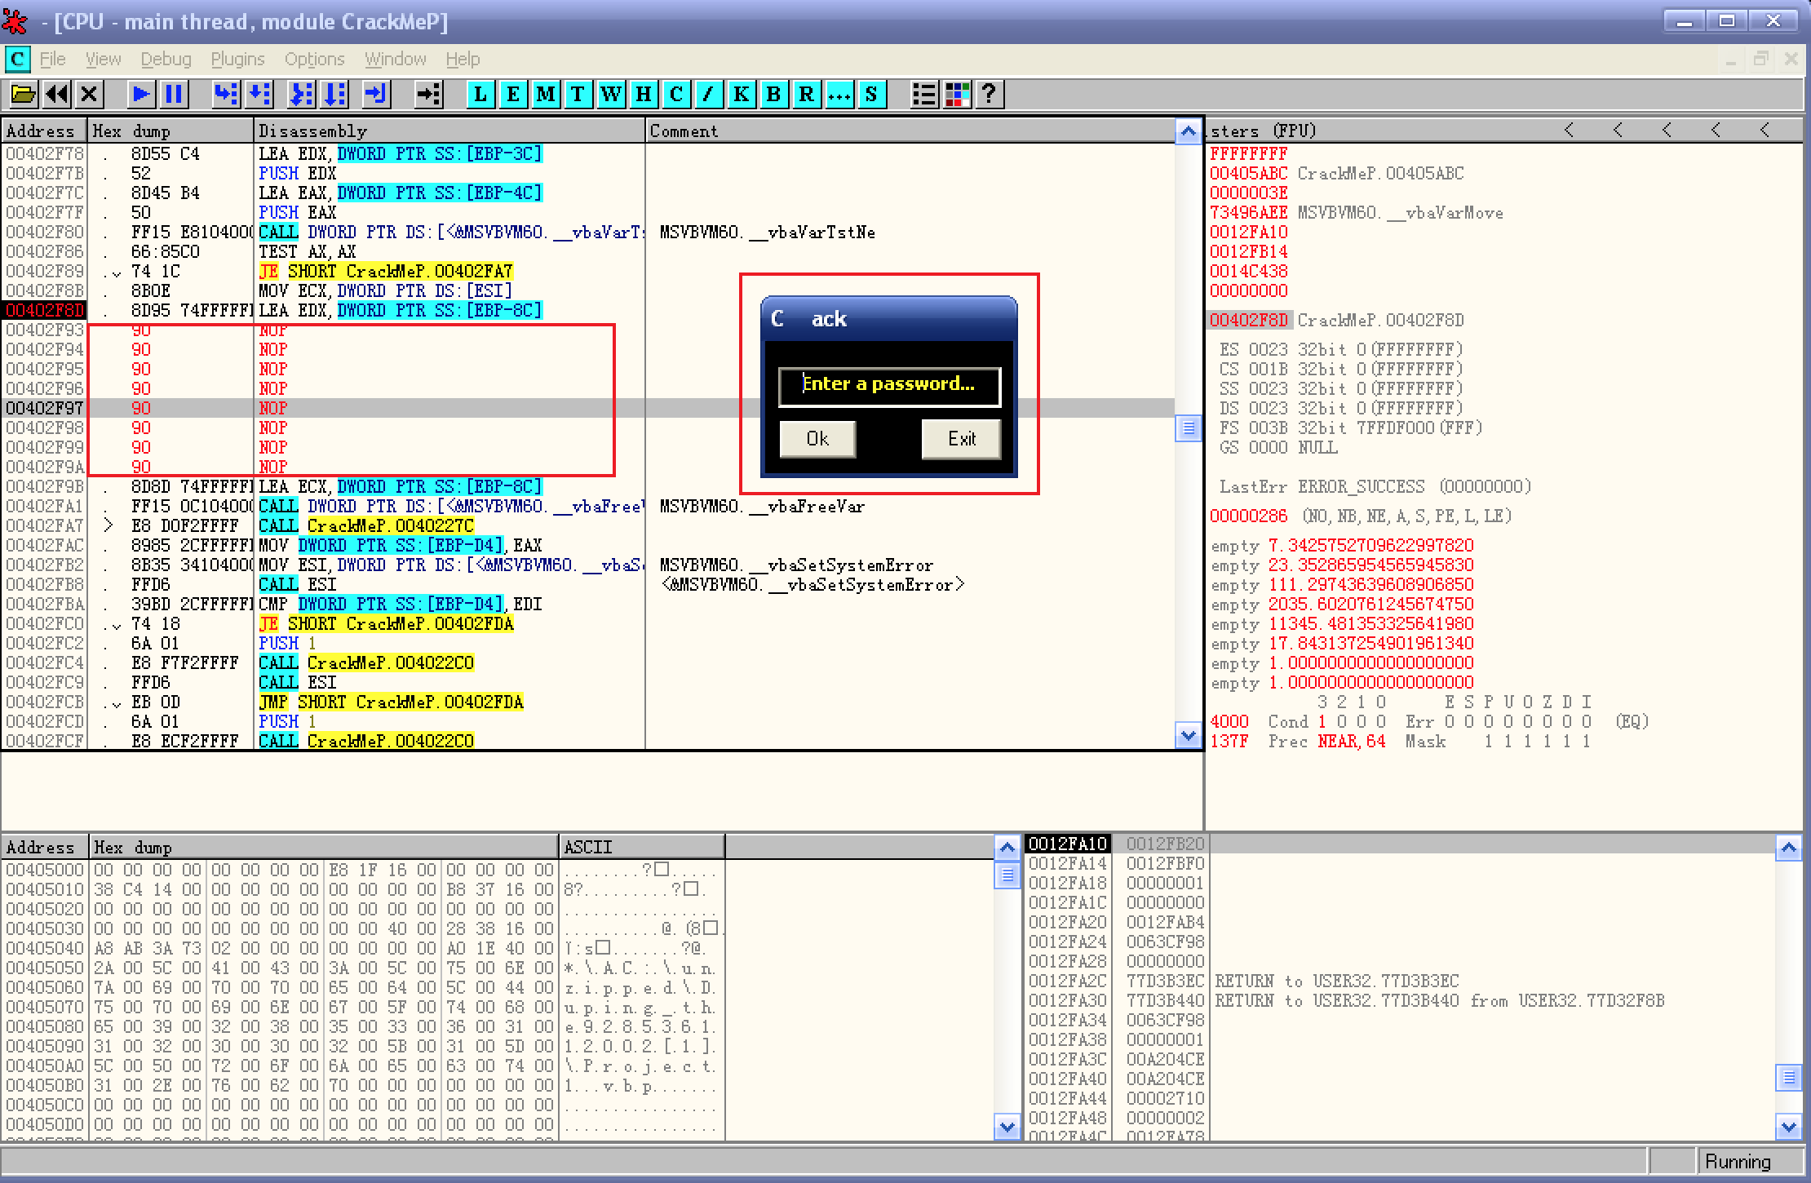
Task: Click the Open file folder icon
Action: [x=24, y=95]
